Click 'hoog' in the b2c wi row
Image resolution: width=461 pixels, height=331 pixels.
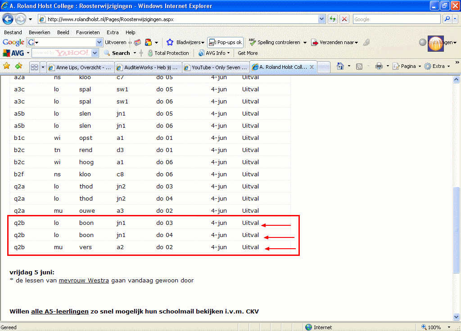coord(86,162)
